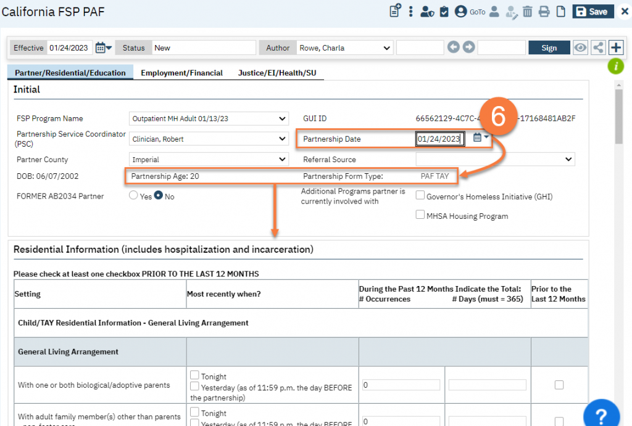Screen dimensions: 632x426
Task: Click the Partnership Date input field
Action: (439, 139)
